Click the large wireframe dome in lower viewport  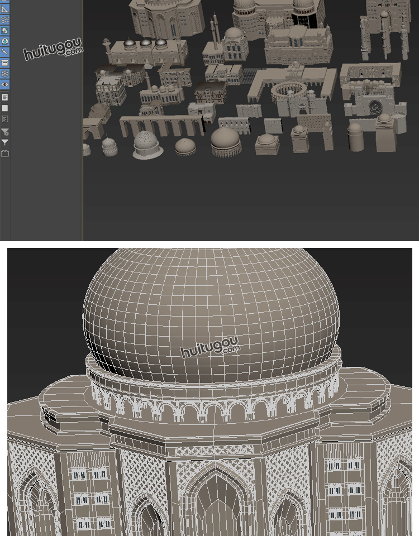pyautogui.click(x=211, y=313)
